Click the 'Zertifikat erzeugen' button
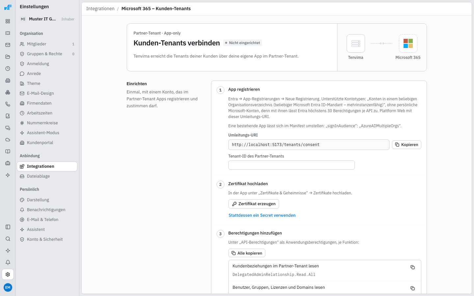 click(254, 204)
